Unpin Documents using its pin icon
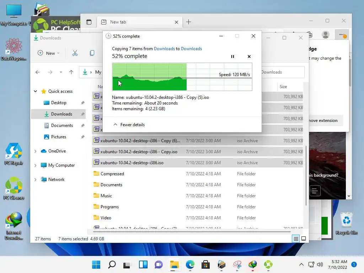The image size is (364, 273). click(x=82, y=125)
